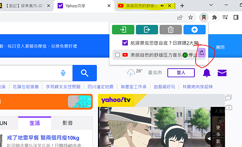Close the Yahoo奇摩 tab

tap(109, 6)
